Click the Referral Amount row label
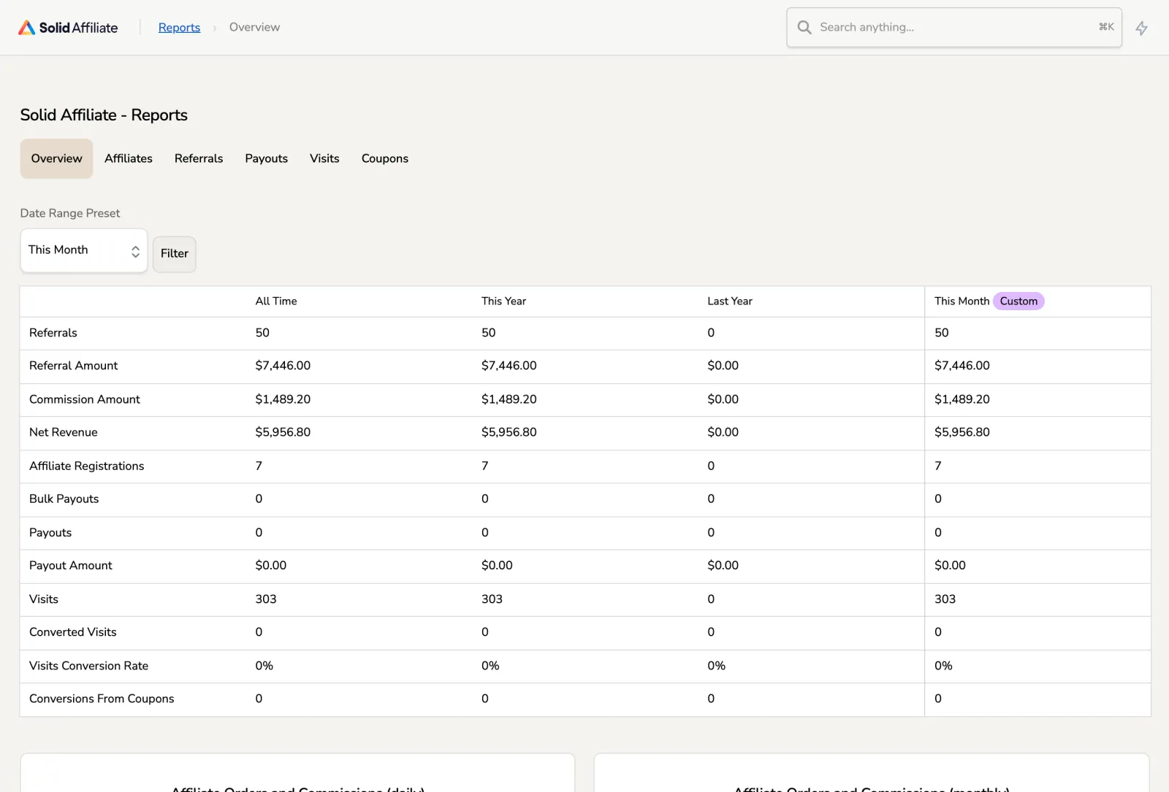 coord(73,366)
